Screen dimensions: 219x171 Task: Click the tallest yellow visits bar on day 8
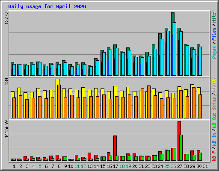pos(57,82)
